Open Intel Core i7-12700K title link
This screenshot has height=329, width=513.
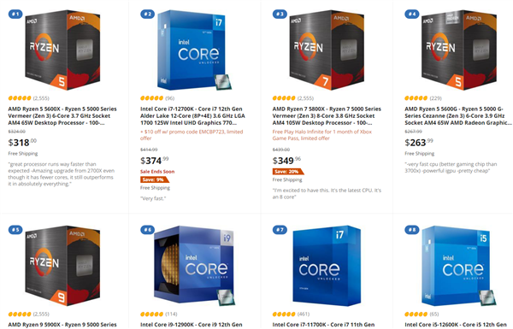(x=192, y=115)
